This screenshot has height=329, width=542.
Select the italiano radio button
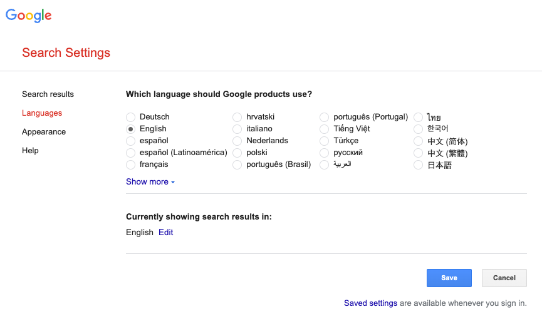[x=237, y=129]
